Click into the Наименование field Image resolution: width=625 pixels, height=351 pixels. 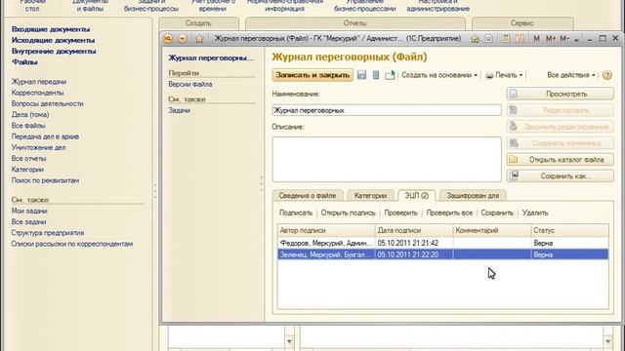pos(387,110)
